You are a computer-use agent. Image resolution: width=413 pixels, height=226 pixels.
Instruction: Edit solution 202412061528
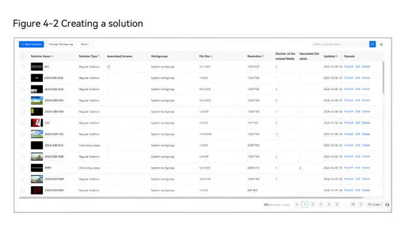click(357, 78)
